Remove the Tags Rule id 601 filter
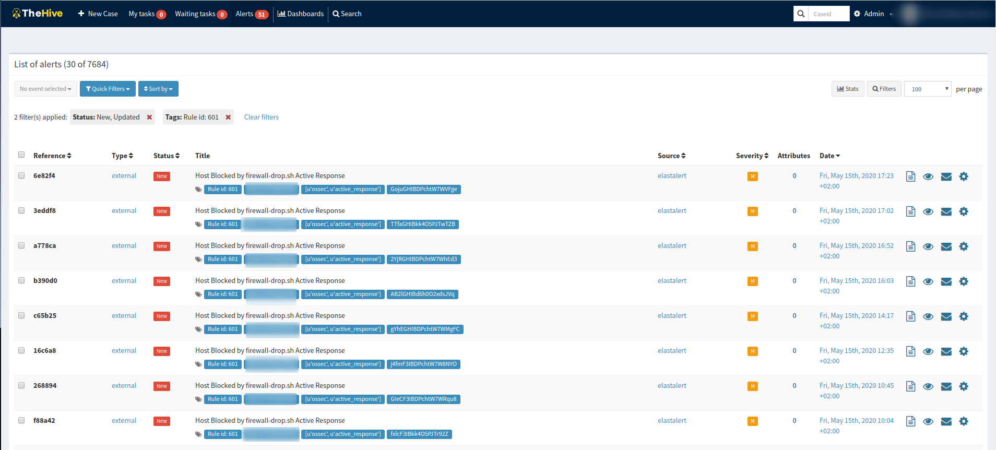This screenshot has width=996, height=450. [x=228, y=117]
